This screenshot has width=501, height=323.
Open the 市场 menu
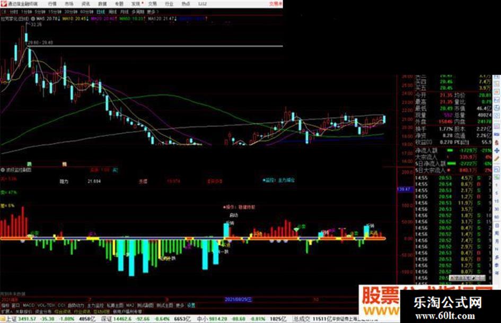pyautogui.click(x=69, y=4)
